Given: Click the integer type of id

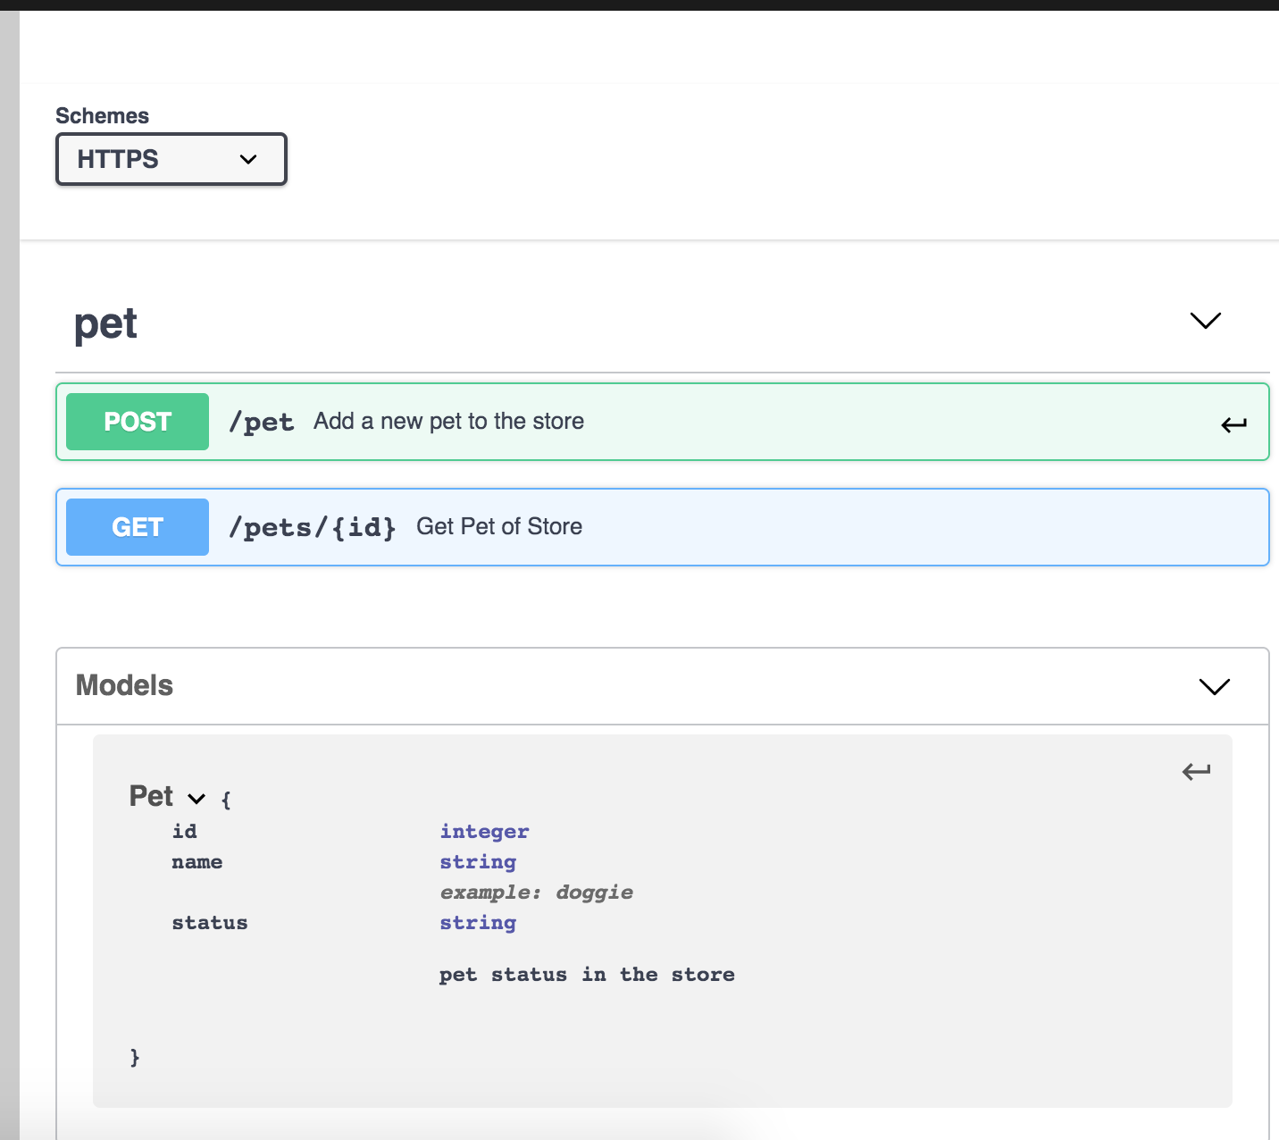Looking at the screenshot, I should [x=484, y=832].
